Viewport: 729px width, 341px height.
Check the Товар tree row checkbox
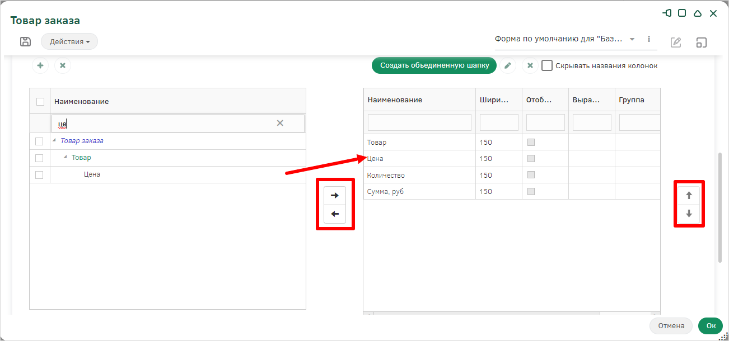(39, 158)
